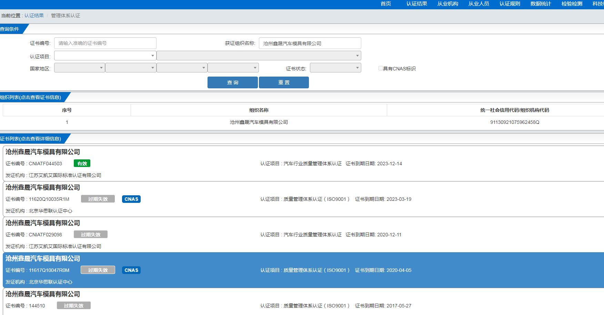Click 过期失效 badge of certificate CNIATF029098
Viewport: 604px width, 315px height.
(91, 235)
